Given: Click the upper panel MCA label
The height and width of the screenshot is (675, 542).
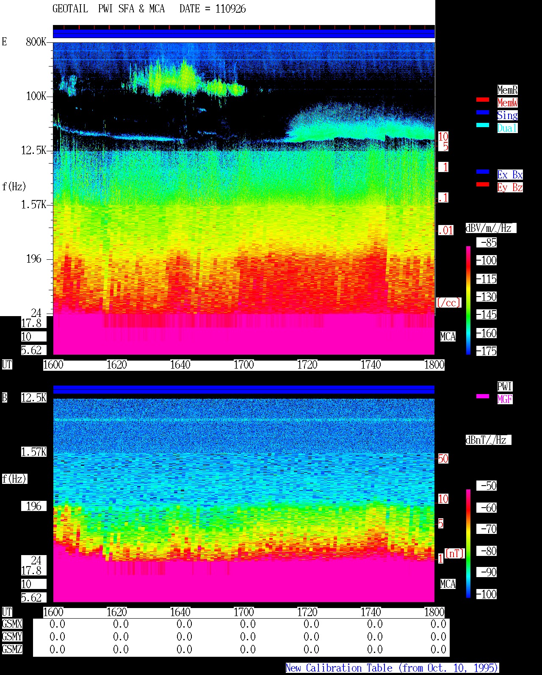Looking at the screenshot, I should point(448,337).
